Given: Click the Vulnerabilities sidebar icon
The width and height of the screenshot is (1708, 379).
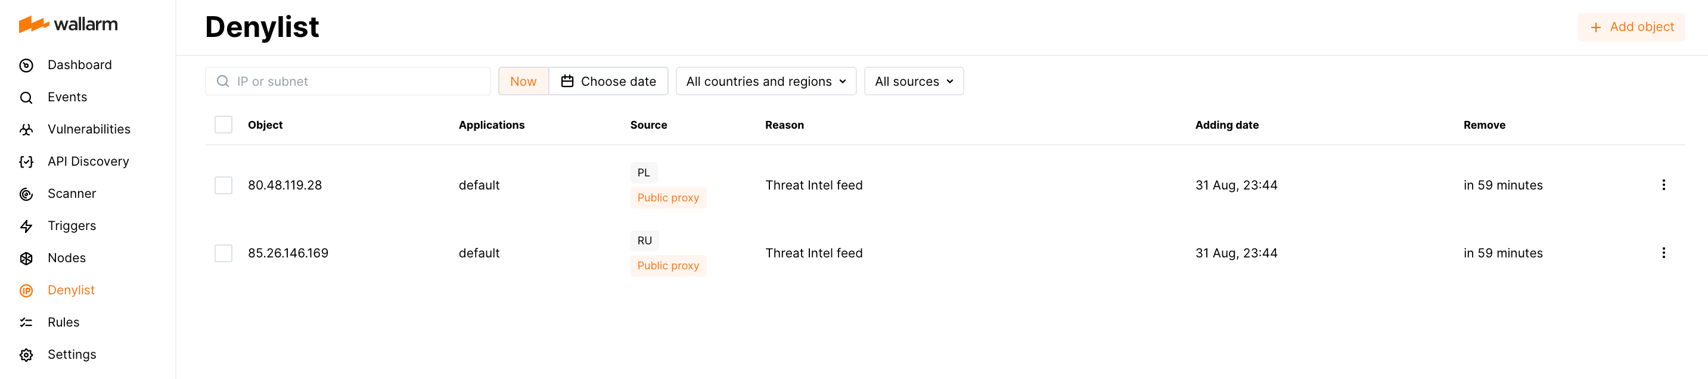Looking at the screenshot, I should 27,129.
